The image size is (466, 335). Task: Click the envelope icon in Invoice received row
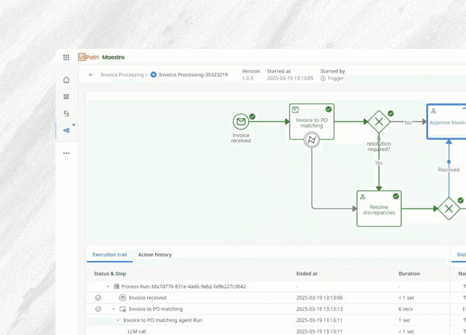pyautogui.click(x=123, y=298)
